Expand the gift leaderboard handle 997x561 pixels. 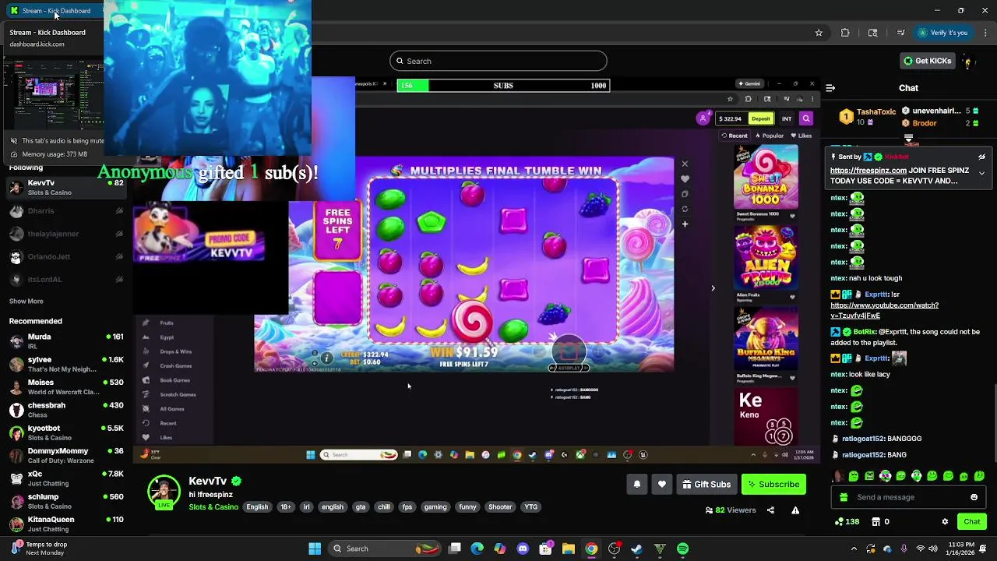coord(908,139)
